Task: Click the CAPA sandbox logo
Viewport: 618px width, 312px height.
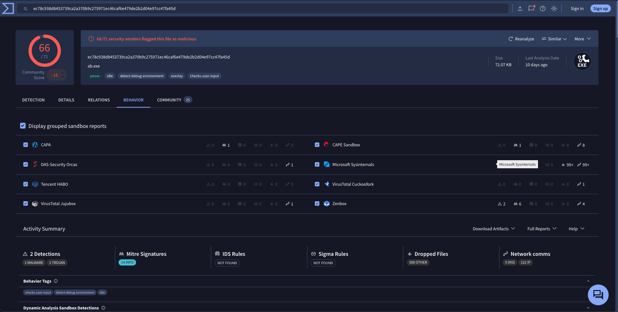Action: pos(35,145)
